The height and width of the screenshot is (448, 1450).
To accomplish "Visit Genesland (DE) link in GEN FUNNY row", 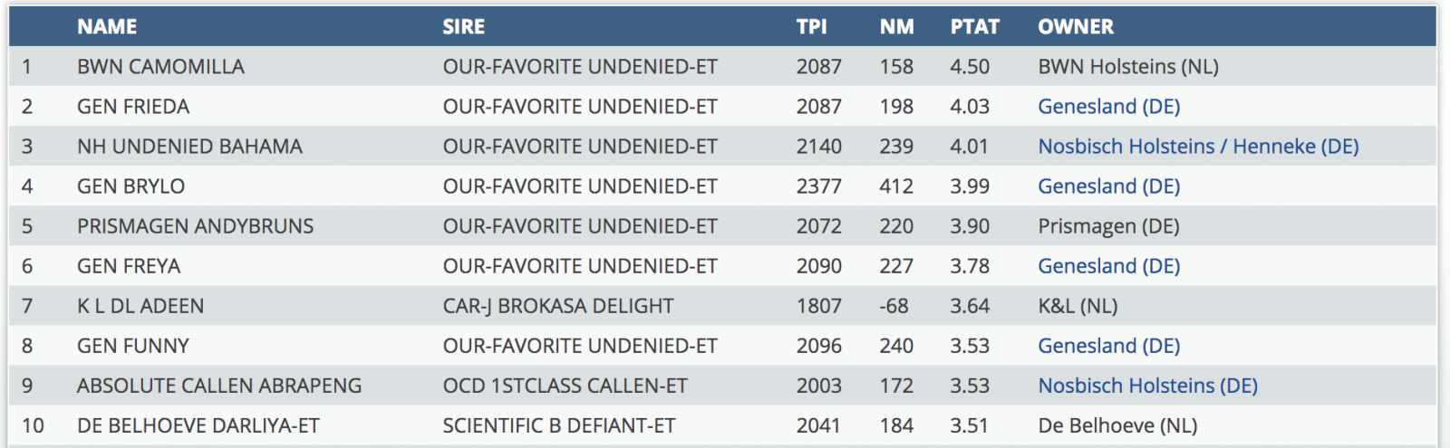I will [1108, 346].
